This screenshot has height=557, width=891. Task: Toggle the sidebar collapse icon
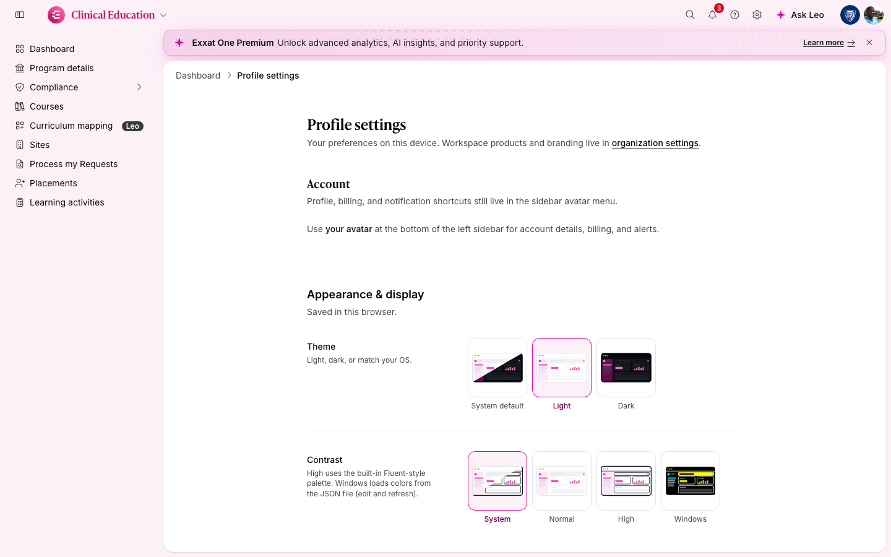point(20,15)
